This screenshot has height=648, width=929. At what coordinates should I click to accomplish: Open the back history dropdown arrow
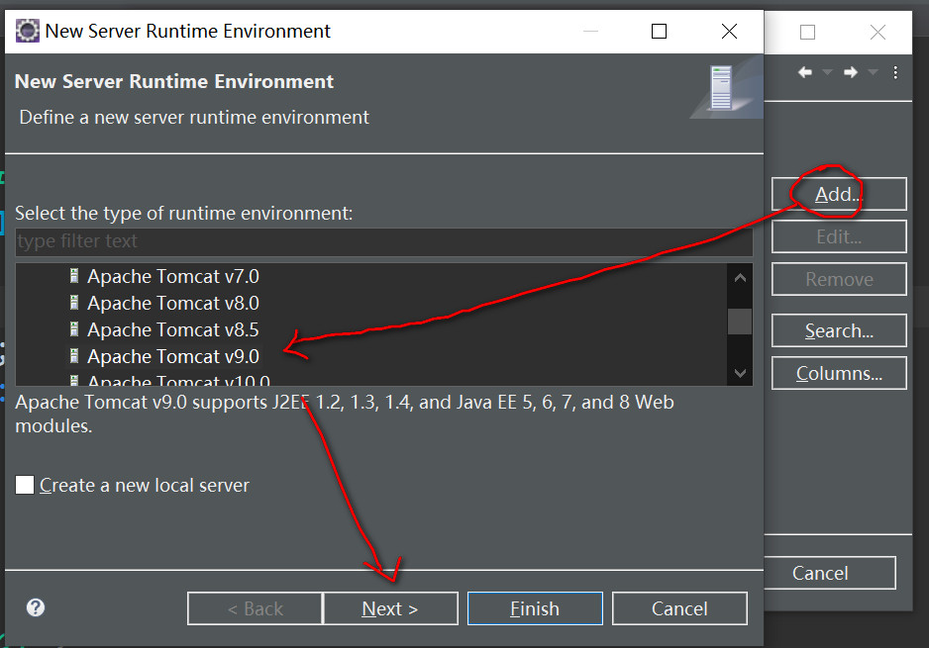tap(827, 72)
